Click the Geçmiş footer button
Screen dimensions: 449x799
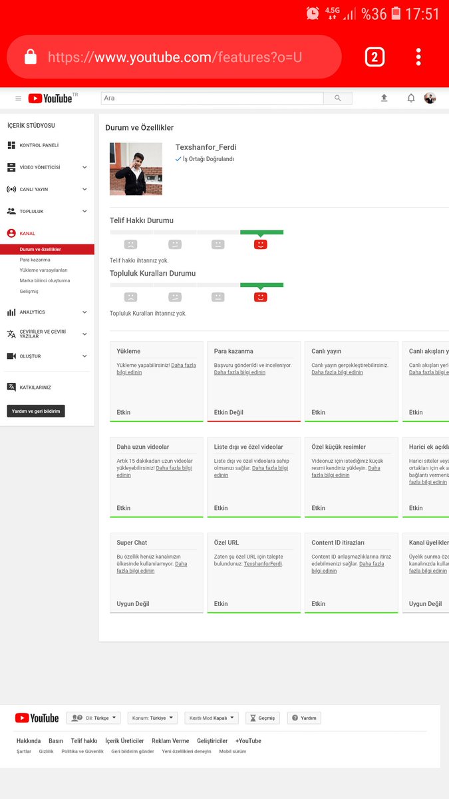click(263, 718)
